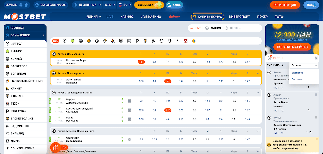
Task: Expand the ЛИНИЯ menu in main navigation
Action: [x=94, y=17]
